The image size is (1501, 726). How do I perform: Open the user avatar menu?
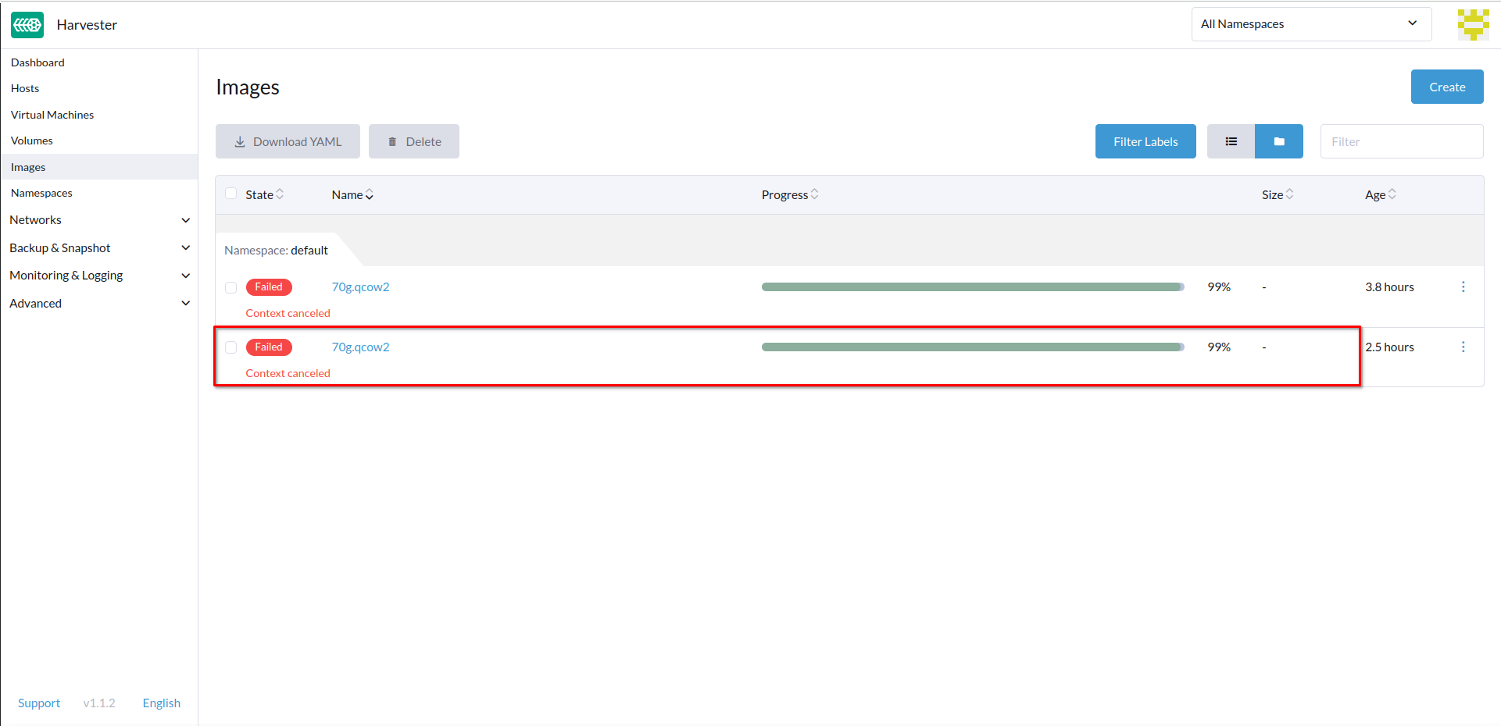1473,24
